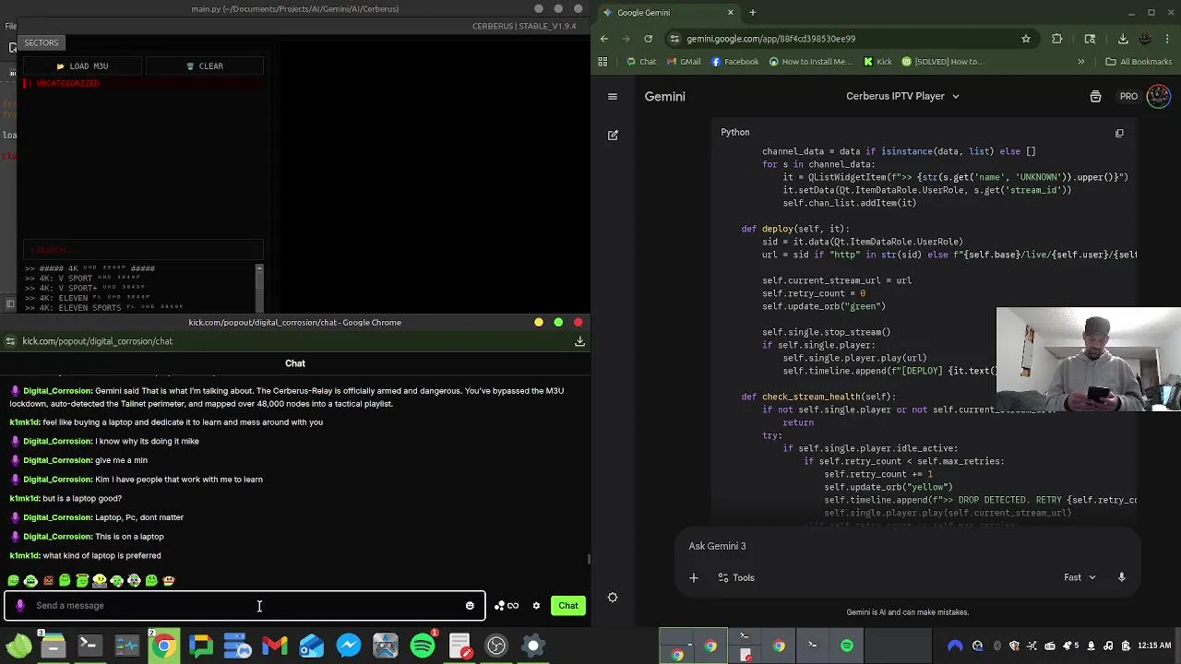This screenshot has width=1181, height=664.
Task: Click Cerberus channel list scrollbar
Action: [x=259, y=288]
